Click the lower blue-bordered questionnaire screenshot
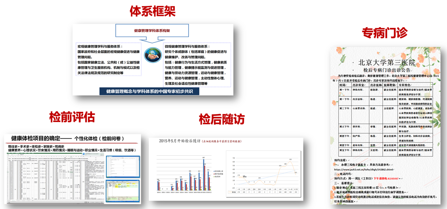Image resolution: width=447 pixels, height=209 pixels. click(x=123, y=190)
